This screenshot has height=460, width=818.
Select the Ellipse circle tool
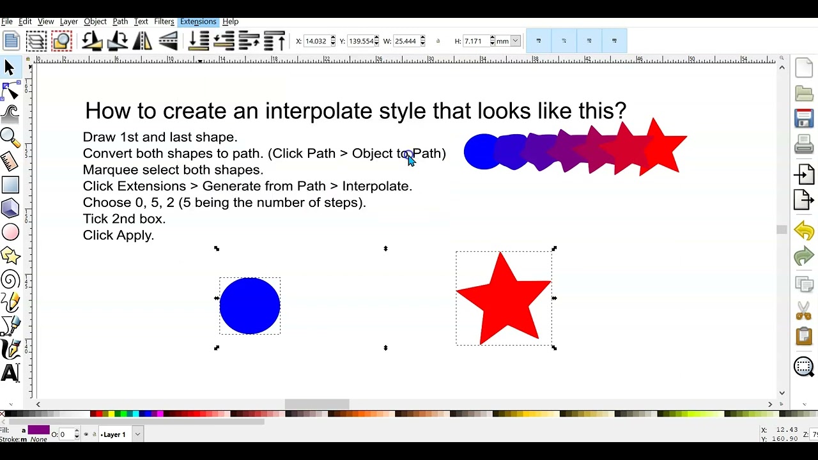coord(10,232)
